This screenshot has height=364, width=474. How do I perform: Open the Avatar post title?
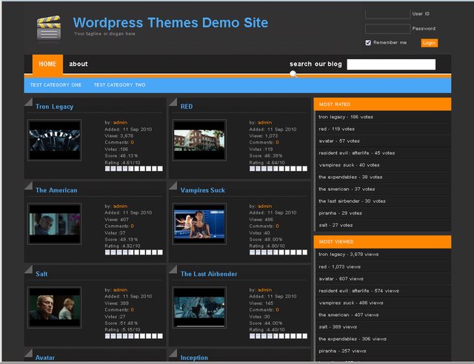coord(45,357)
